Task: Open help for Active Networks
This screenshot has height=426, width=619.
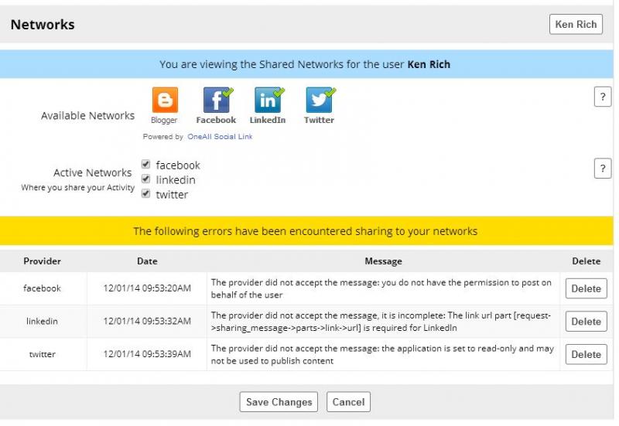Action: [x=602, y=169]
